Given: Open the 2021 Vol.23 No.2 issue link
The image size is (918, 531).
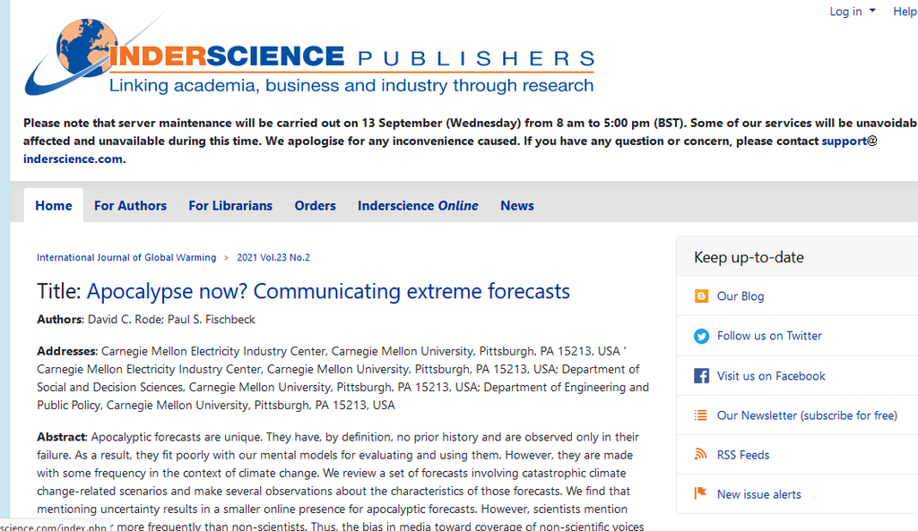Looking at the screenshot, I should tap(273, 258).
